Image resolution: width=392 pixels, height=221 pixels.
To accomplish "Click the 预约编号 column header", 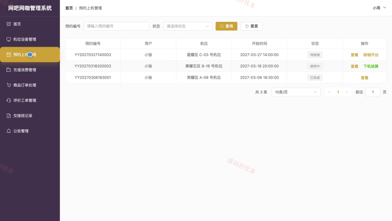I will (93, 44).
